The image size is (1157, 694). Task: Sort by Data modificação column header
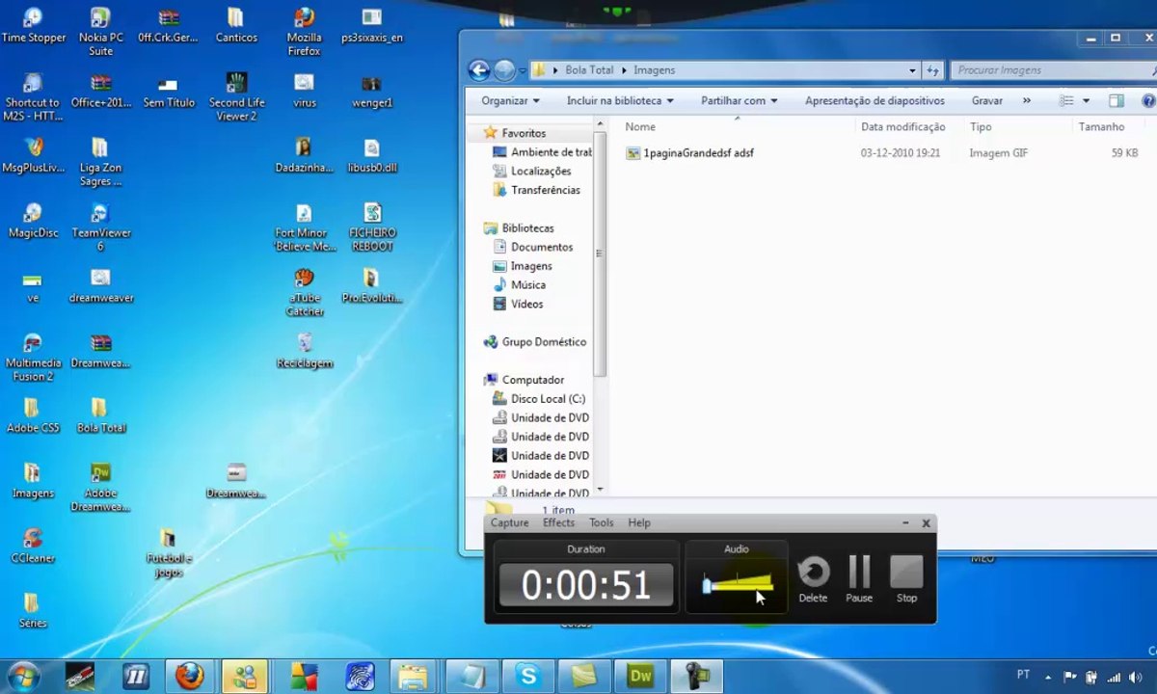pos(902,126)
